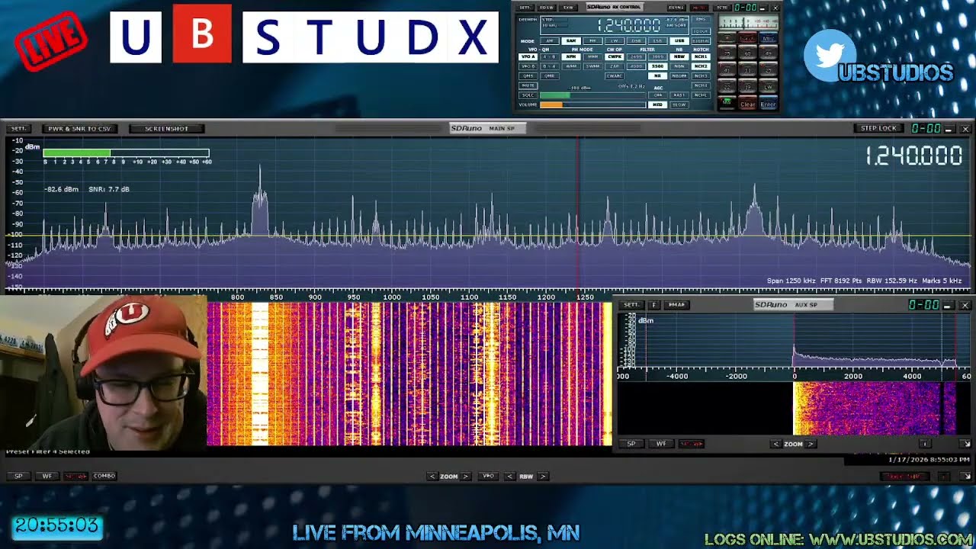
Task: Switch to VFO A
Action: pos(528,56)
